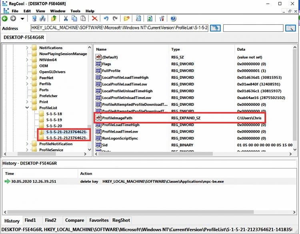The height and width of the screenshot is (234, 300).
Task: Click the search button beside search box
Action: 290,28
